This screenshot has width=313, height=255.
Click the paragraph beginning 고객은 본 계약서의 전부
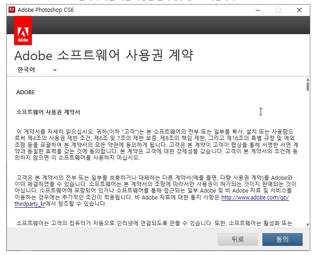point(156,190)
